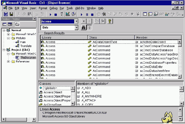This screenshot has height=124, width=185.
Task: Select the Translate module
Action: pyautogui.click(x=26, y=46)
